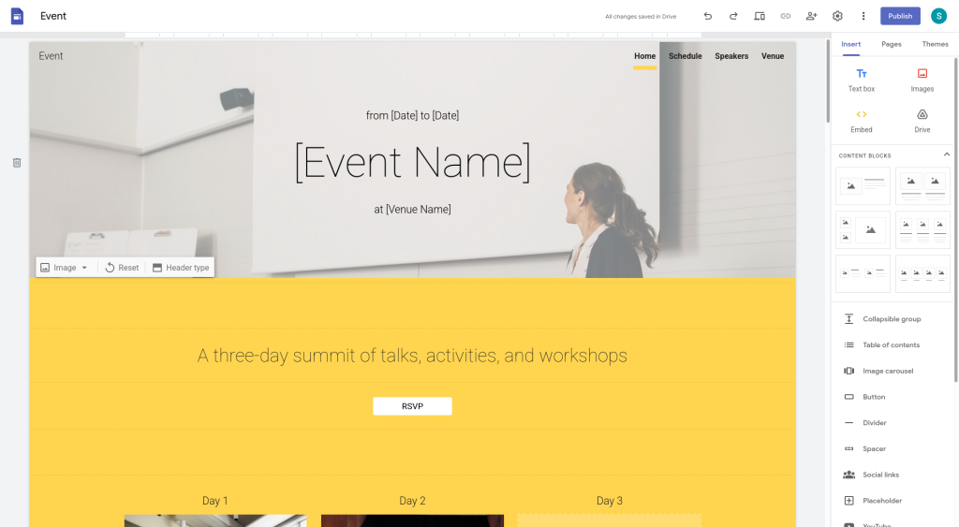Change the Header type
Viewport: 959px width, 527px height.
click(x=181, y=268)
